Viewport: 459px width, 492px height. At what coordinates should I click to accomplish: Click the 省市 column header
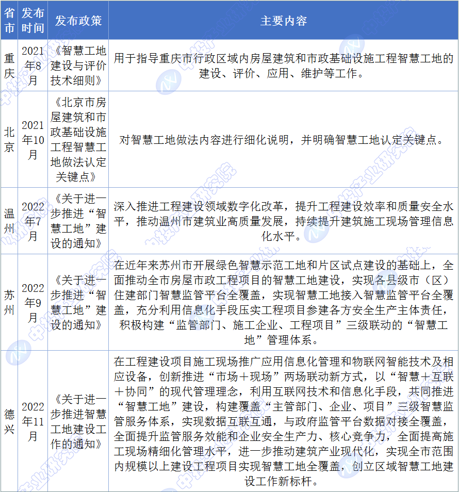9,21
